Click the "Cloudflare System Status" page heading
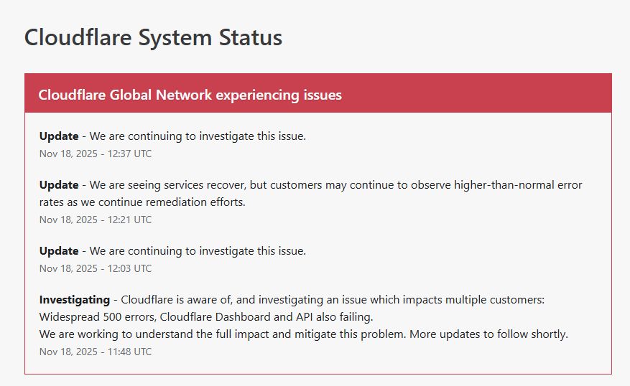Viewport: 630px width, 386px height. pos(153,37)
